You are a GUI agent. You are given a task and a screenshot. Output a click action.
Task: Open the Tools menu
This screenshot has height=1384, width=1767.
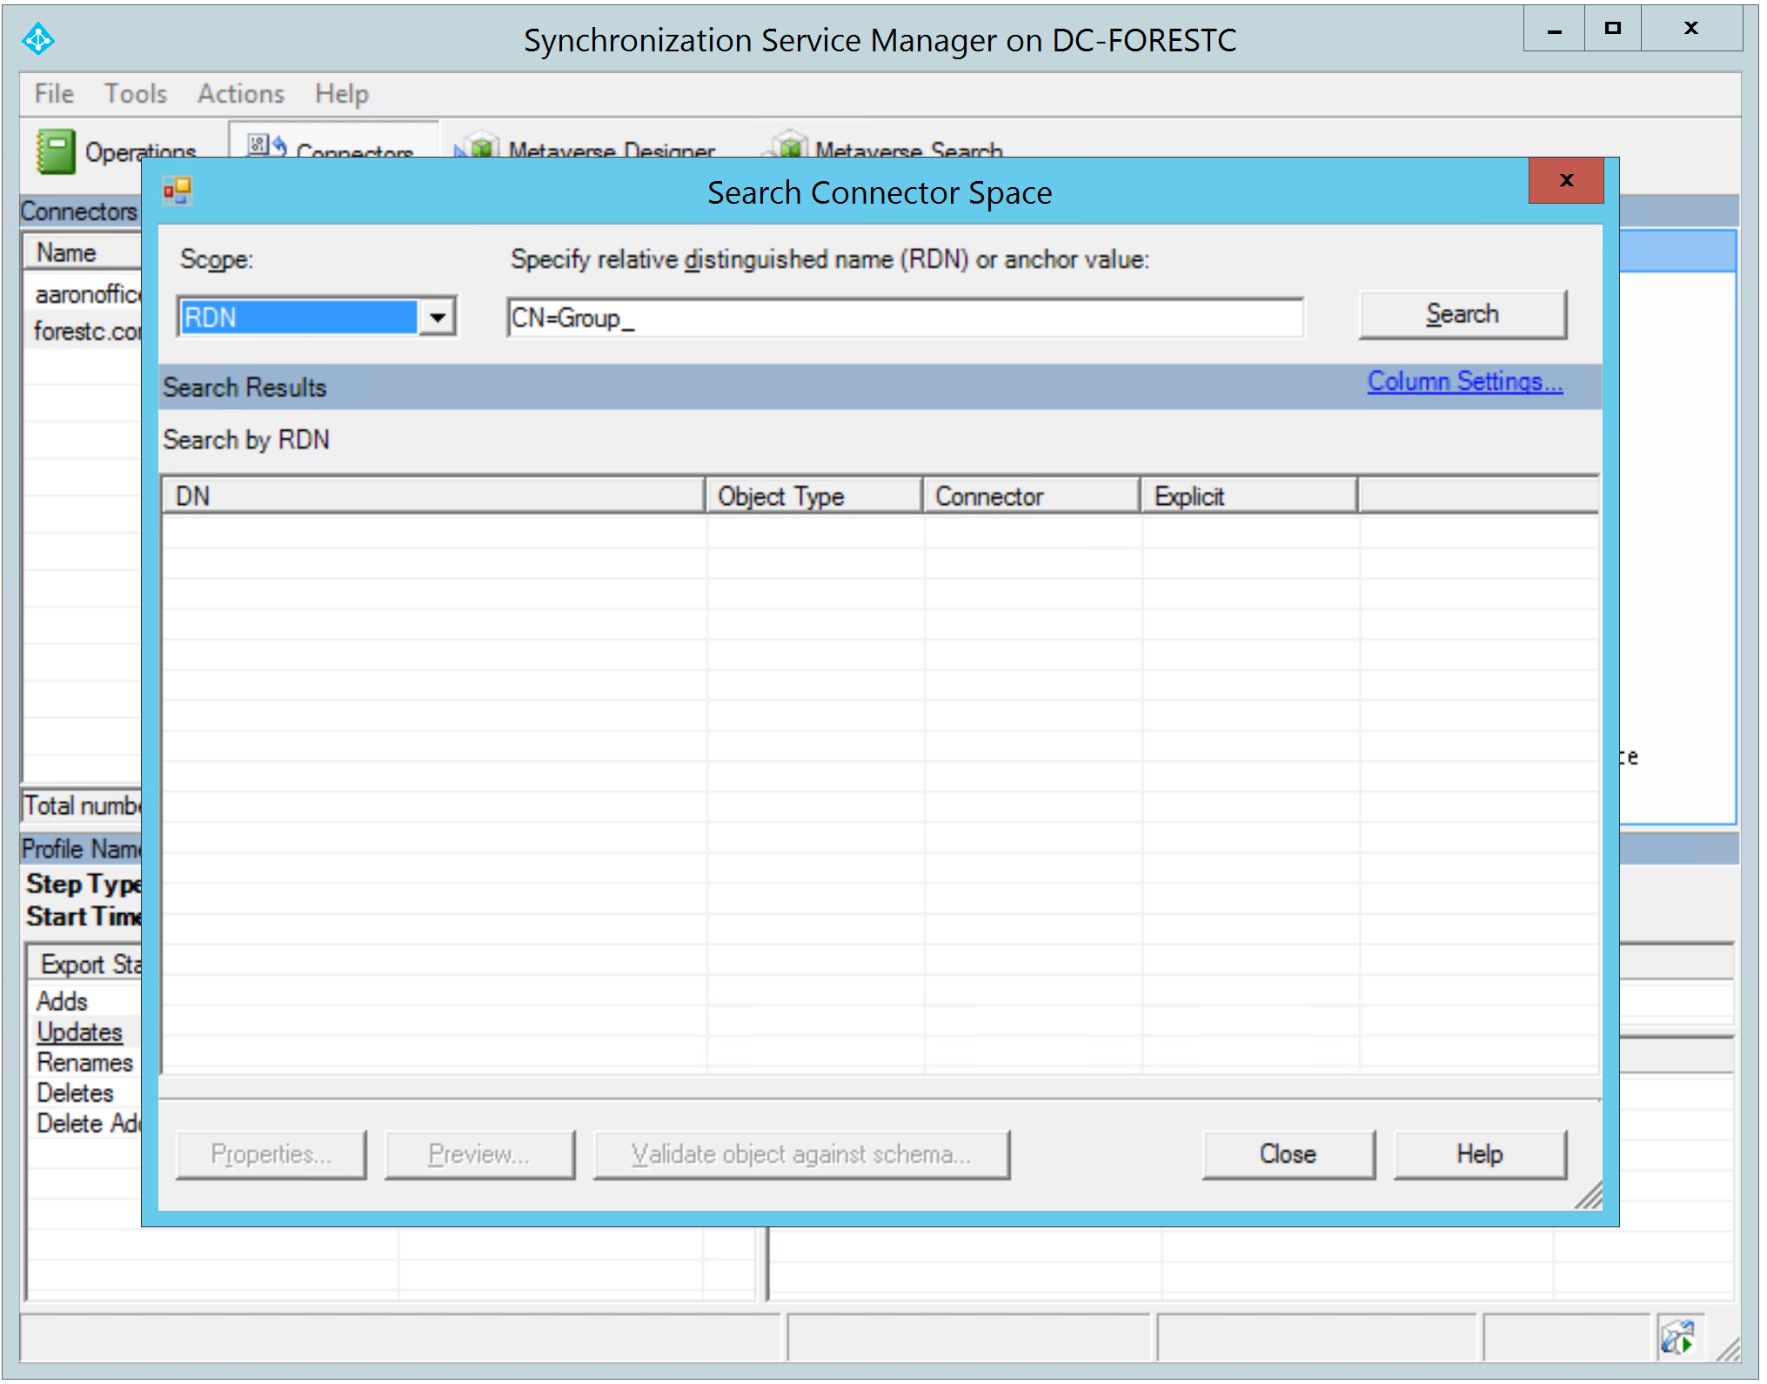pyautogui.click(x=135, y=93)
